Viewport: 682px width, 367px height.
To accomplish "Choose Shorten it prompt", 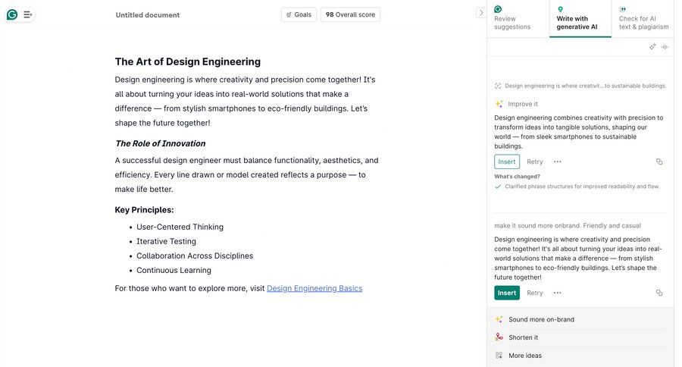I will pyautogui.click(x=580, y=337).
